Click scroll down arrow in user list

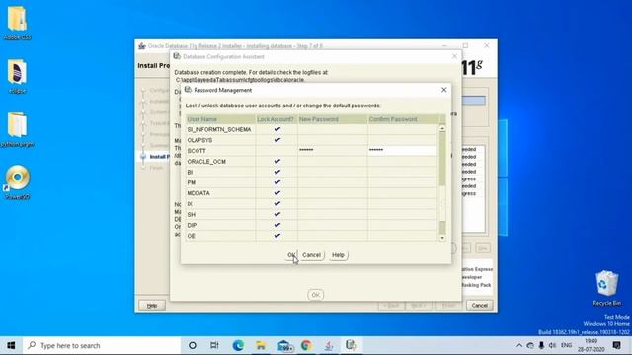(442, 238)
